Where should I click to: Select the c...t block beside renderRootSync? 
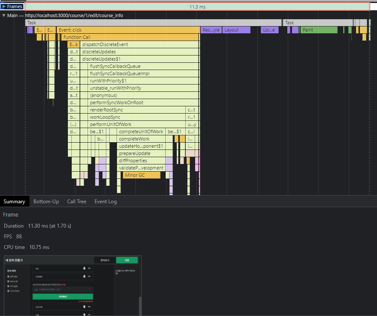192,110
